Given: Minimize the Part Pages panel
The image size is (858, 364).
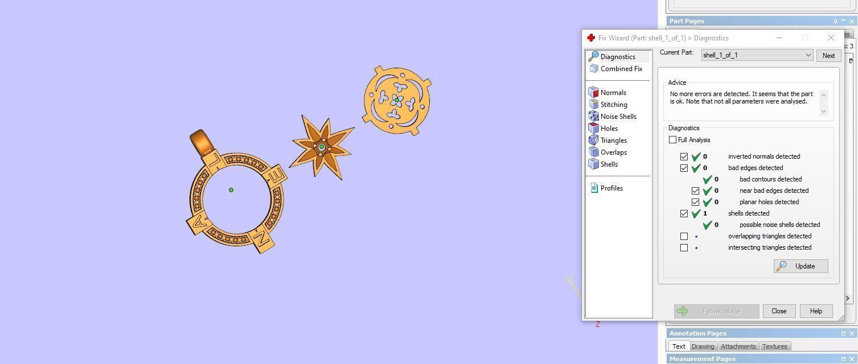Looking at the screenshot, I should (x=844, y=21).
